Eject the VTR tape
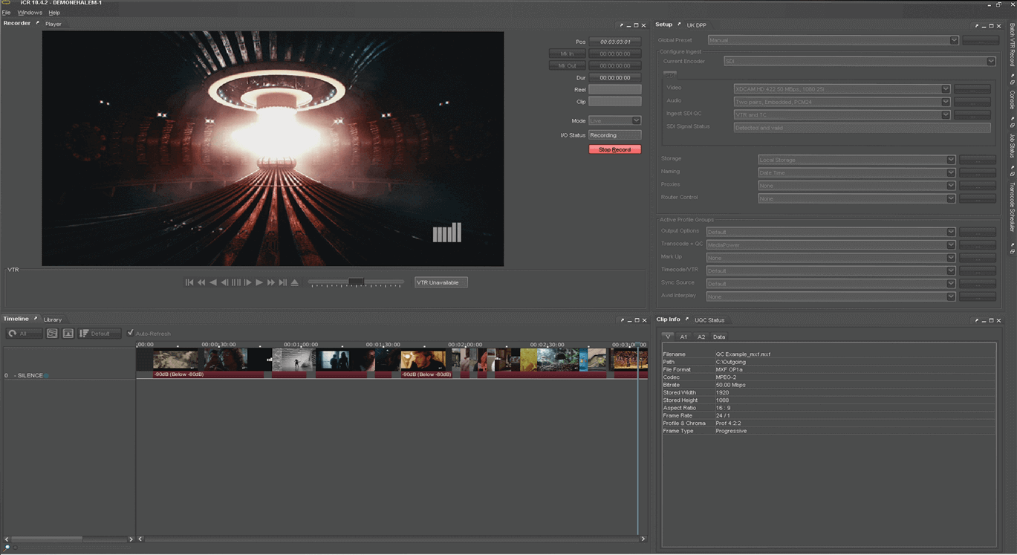 click(295, 282)
